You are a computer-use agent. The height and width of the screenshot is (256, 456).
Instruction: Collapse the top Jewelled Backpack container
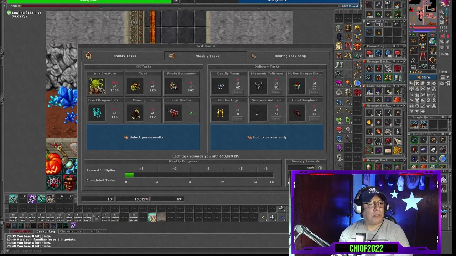coord(401,21)
